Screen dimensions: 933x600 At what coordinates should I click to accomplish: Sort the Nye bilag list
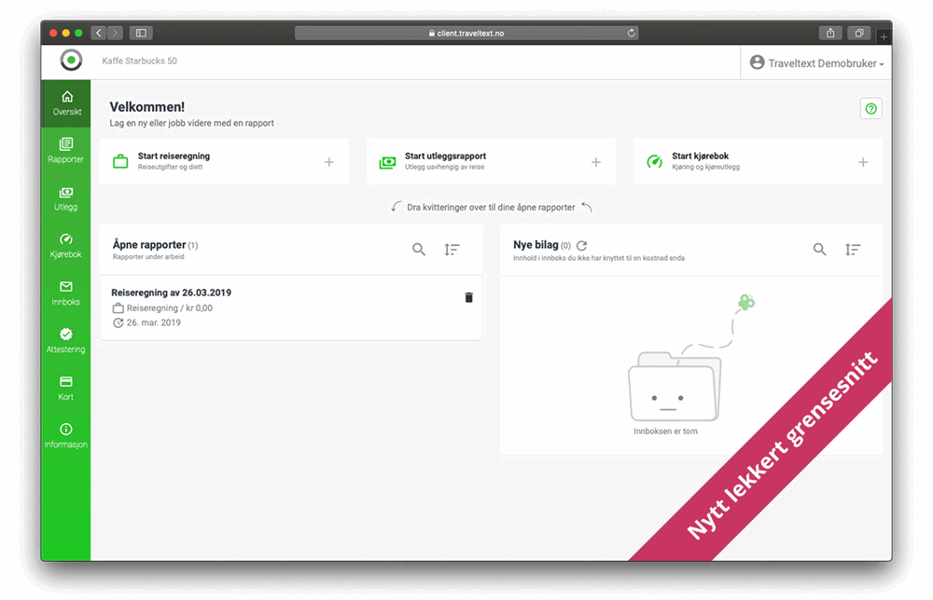[852, 250]
